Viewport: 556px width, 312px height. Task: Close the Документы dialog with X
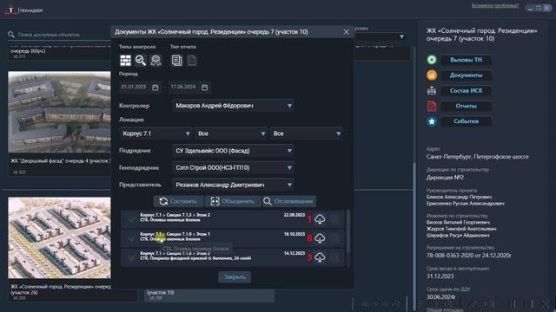click(346, 32)
